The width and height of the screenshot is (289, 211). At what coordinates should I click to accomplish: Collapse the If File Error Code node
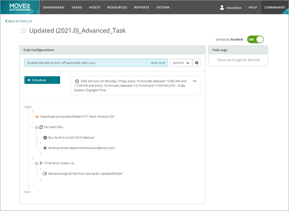click(x=37, y=163)
